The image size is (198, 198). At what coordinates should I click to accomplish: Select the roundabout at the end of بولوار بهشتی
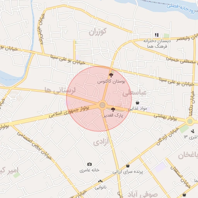coord(189,121)
